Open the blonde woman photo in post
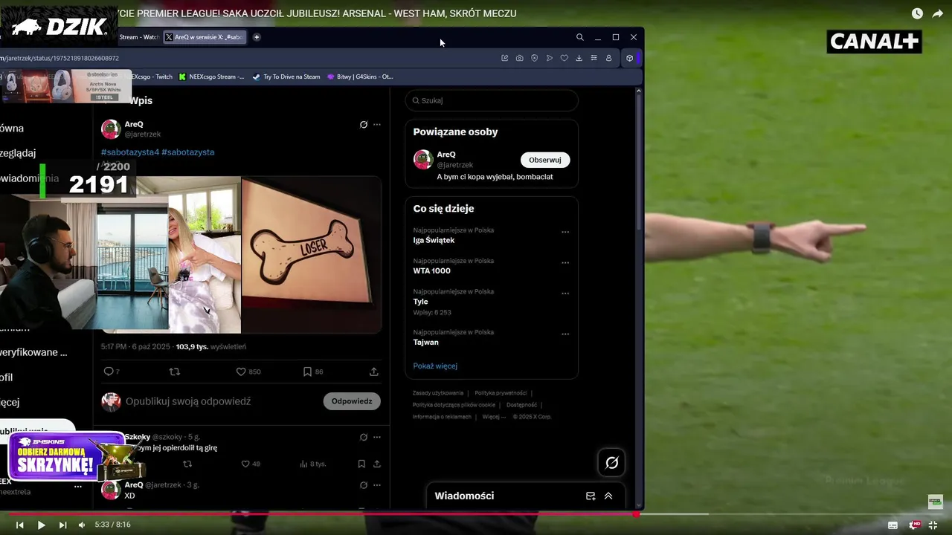 pyautogui.click(x=205, y=255)
